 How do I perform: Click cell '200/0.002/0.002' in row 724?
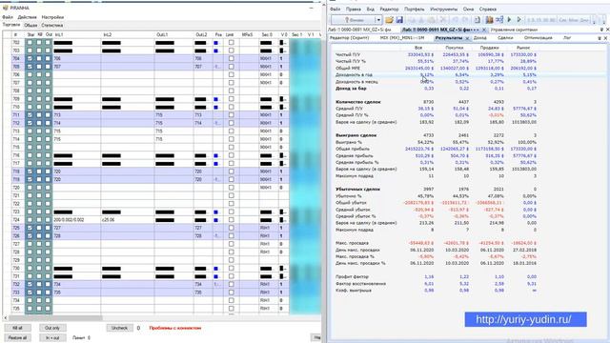point(69,220)
